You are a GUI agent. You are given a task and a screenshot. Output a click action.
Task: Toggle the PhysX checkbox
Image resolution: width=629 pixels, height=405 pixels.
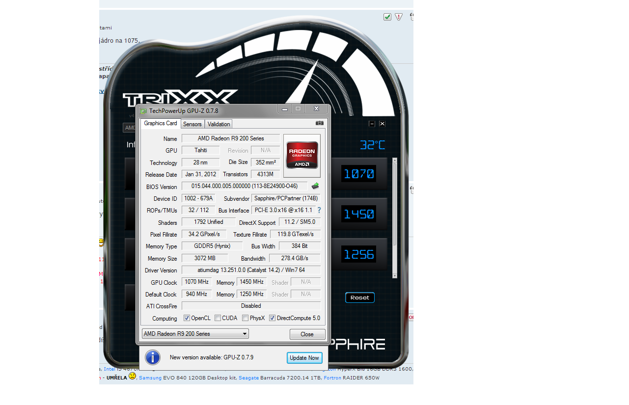pos(245,318)
